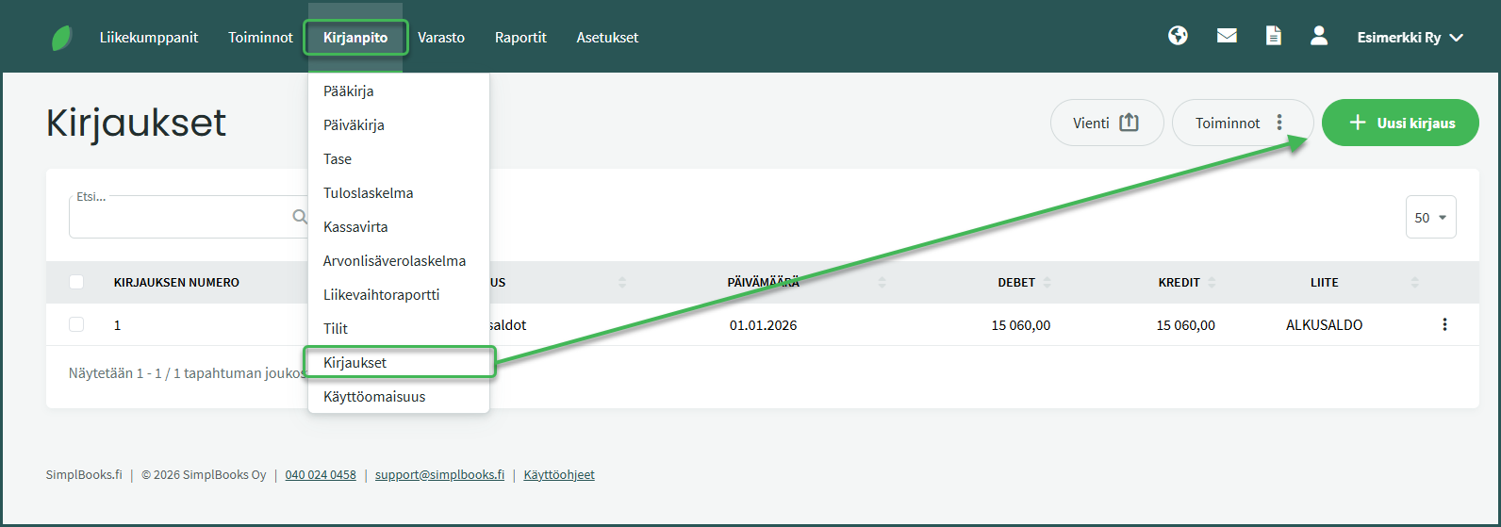Toggle the select-all checkbox in table header

[76, 282]
